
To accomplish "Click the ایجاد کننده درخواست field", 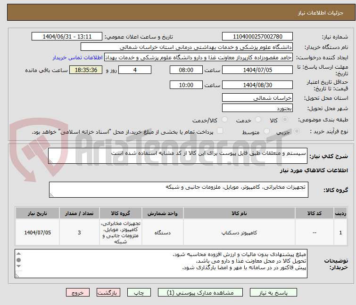I will pyautogui.click(x=199, y=57).
